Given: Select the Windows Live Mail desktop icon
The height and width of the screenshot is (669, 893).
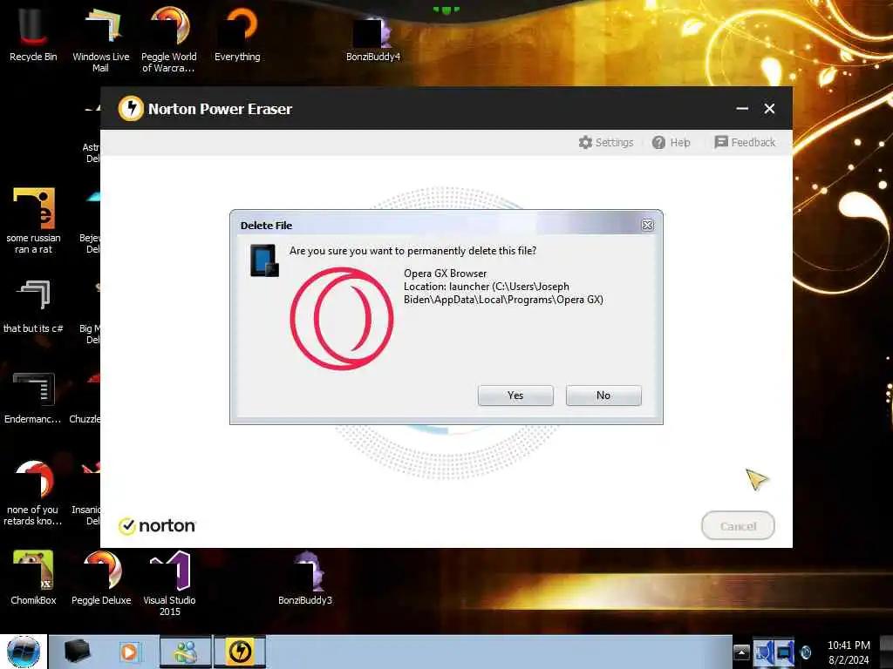Looking at the screenshot, I should click(x=101, y=40).
